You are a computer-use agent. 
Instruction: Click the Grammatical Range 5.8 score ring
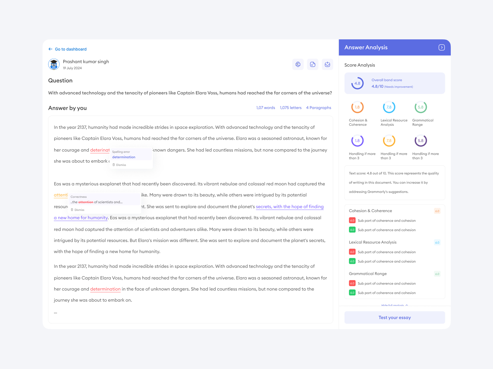[421, 107]
